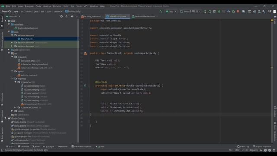Image resolution: width=277 pixels, height=156 pixels.
Task: Open the Device File Explorer side tab
Action: click(275, 131)
